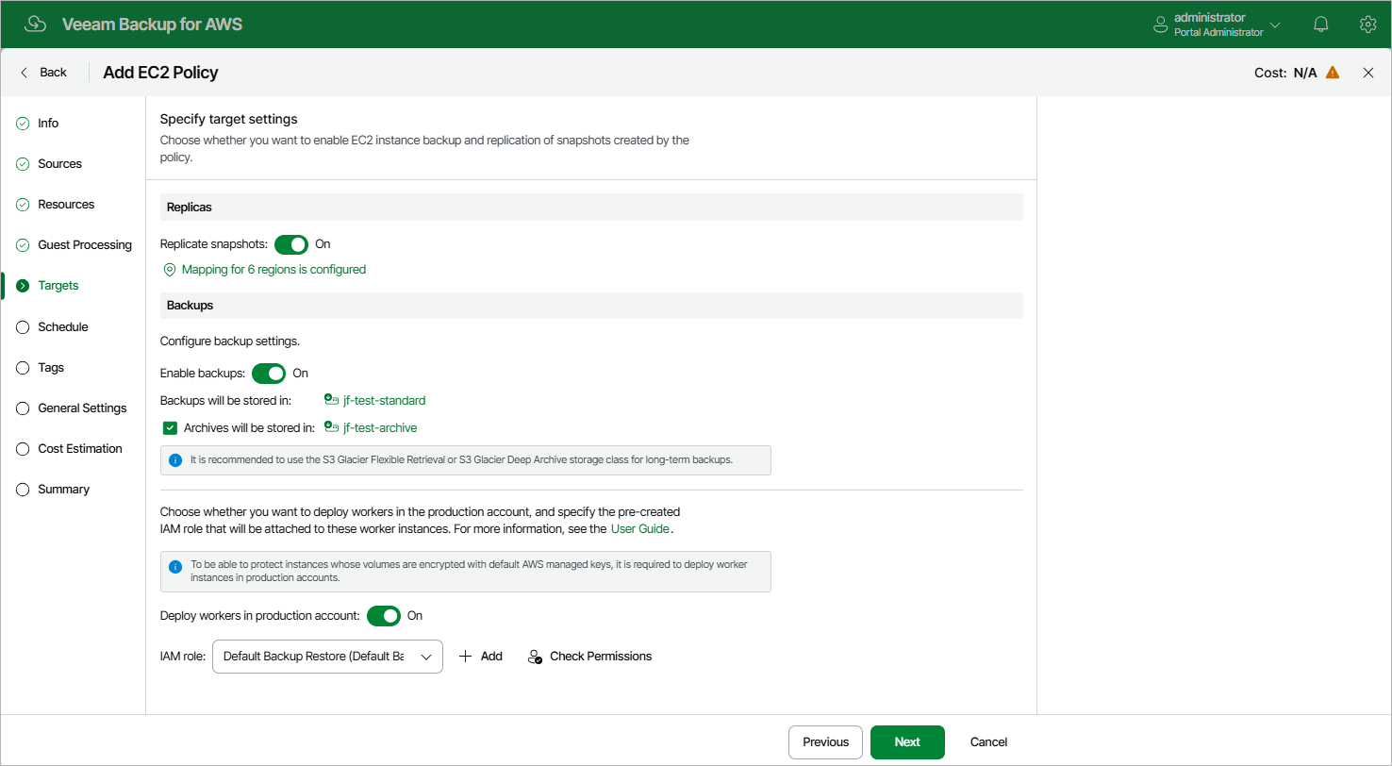Screen dimensions: 1392x766
Task: Open the jf-test-archive repository link
Action: [x=380, y=428]
